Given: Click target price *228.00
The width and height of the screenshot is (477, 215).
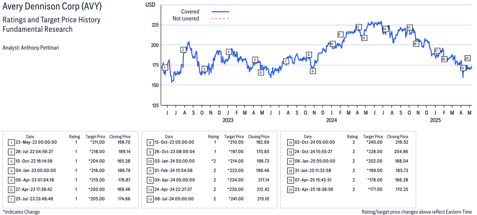Looking at the screenshot, I should [374, 151].
